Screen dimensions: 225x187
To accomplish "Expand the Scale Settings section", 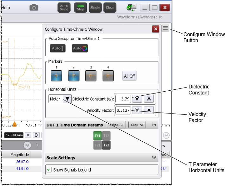I will [x=154, y=158].
